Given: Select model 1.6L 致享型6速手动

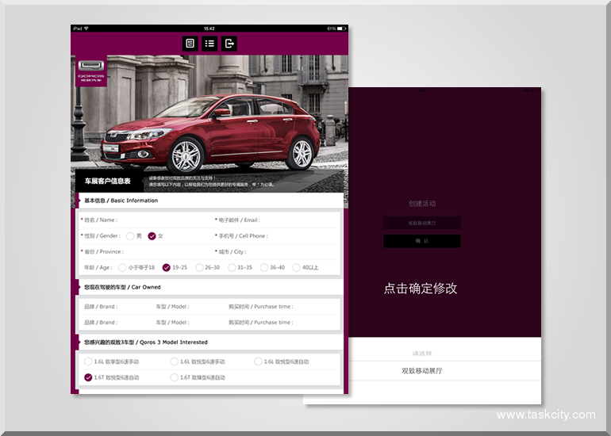Looking at the screenshot, I should tap(88, 361).
